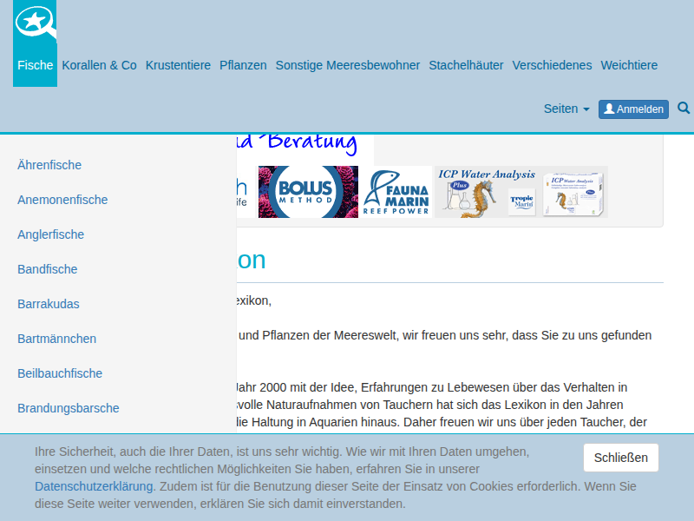This screenshot has width=694, height=521.
Task: Click the ICP Water Analysis product box image
Action: (x=574, y=192)
